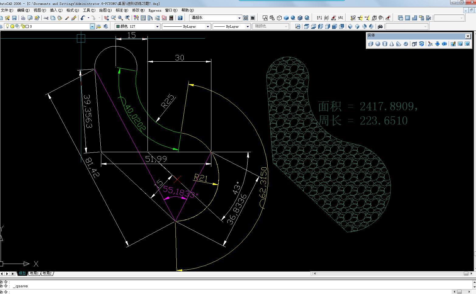Toggle the layer lock padlock icon
Viewport: 476px width, 294px height.
pos(23,26)
